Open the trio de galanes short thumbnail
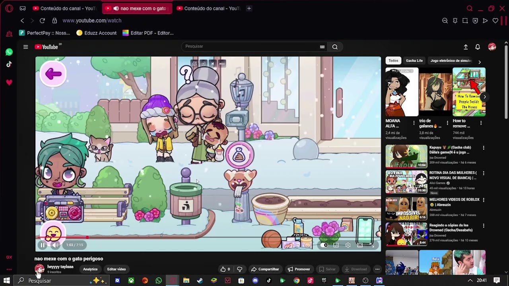 point(435,92)
